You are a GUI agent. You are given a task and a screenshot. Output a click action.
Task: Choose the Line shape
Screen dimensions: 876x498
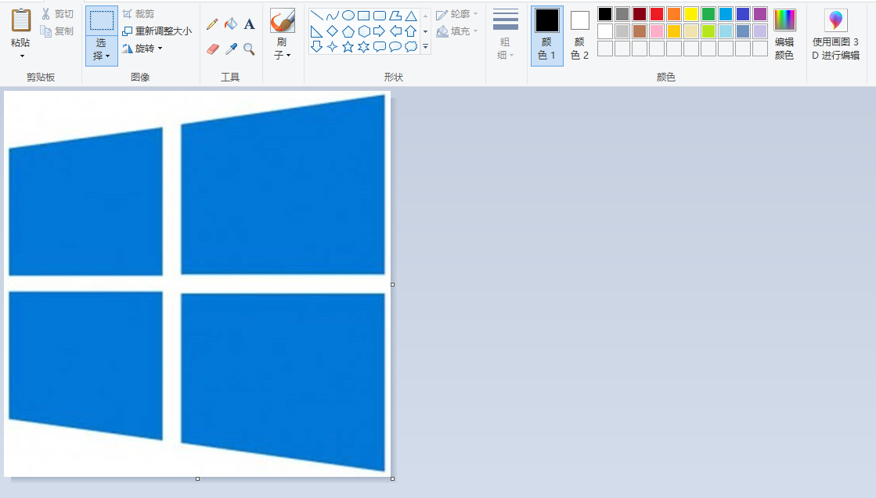tap(317, 16)
